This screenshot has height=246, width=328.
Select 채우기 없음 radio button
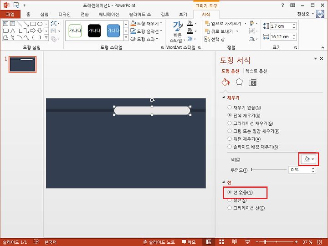coord(230,108)
